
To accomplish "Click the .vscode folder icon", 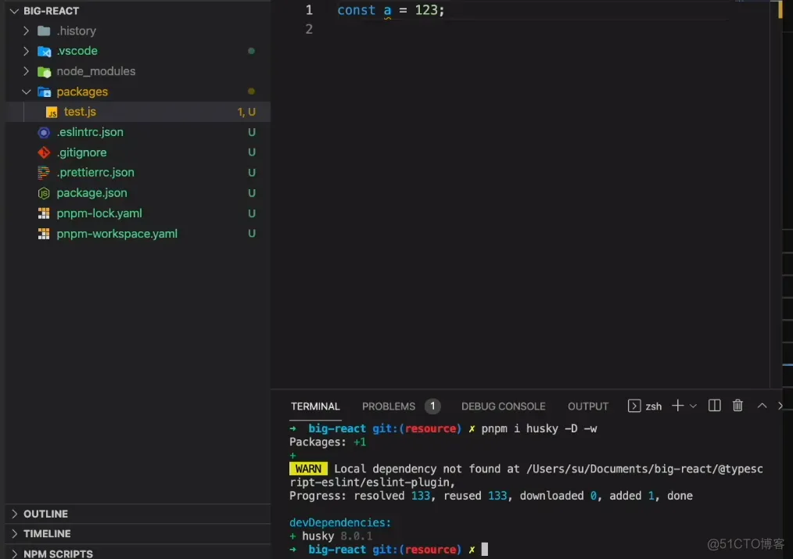I will (44, 51).
